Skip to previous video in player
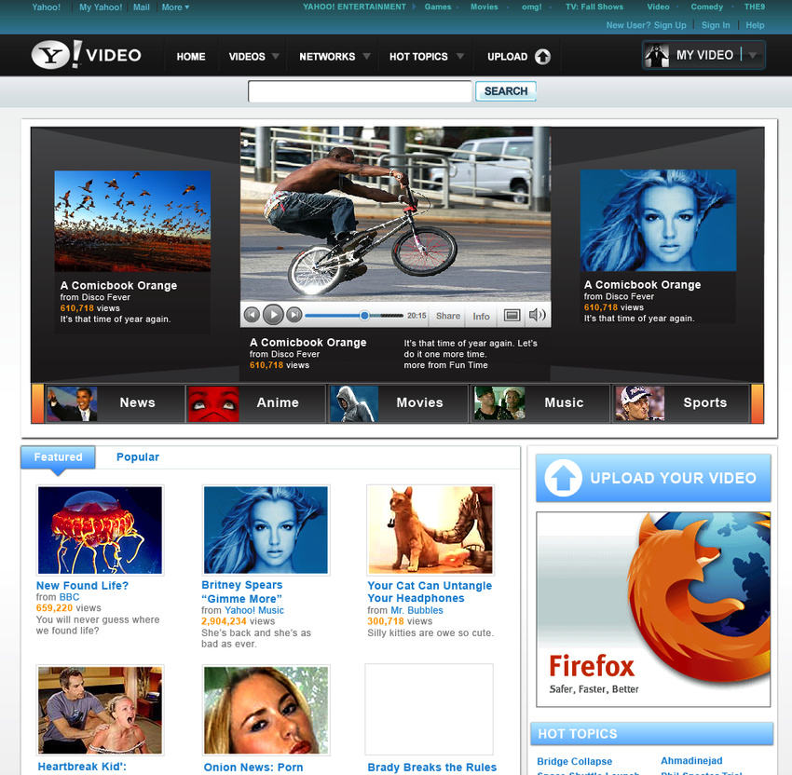The image size is (792, 775). pos(253,315)
